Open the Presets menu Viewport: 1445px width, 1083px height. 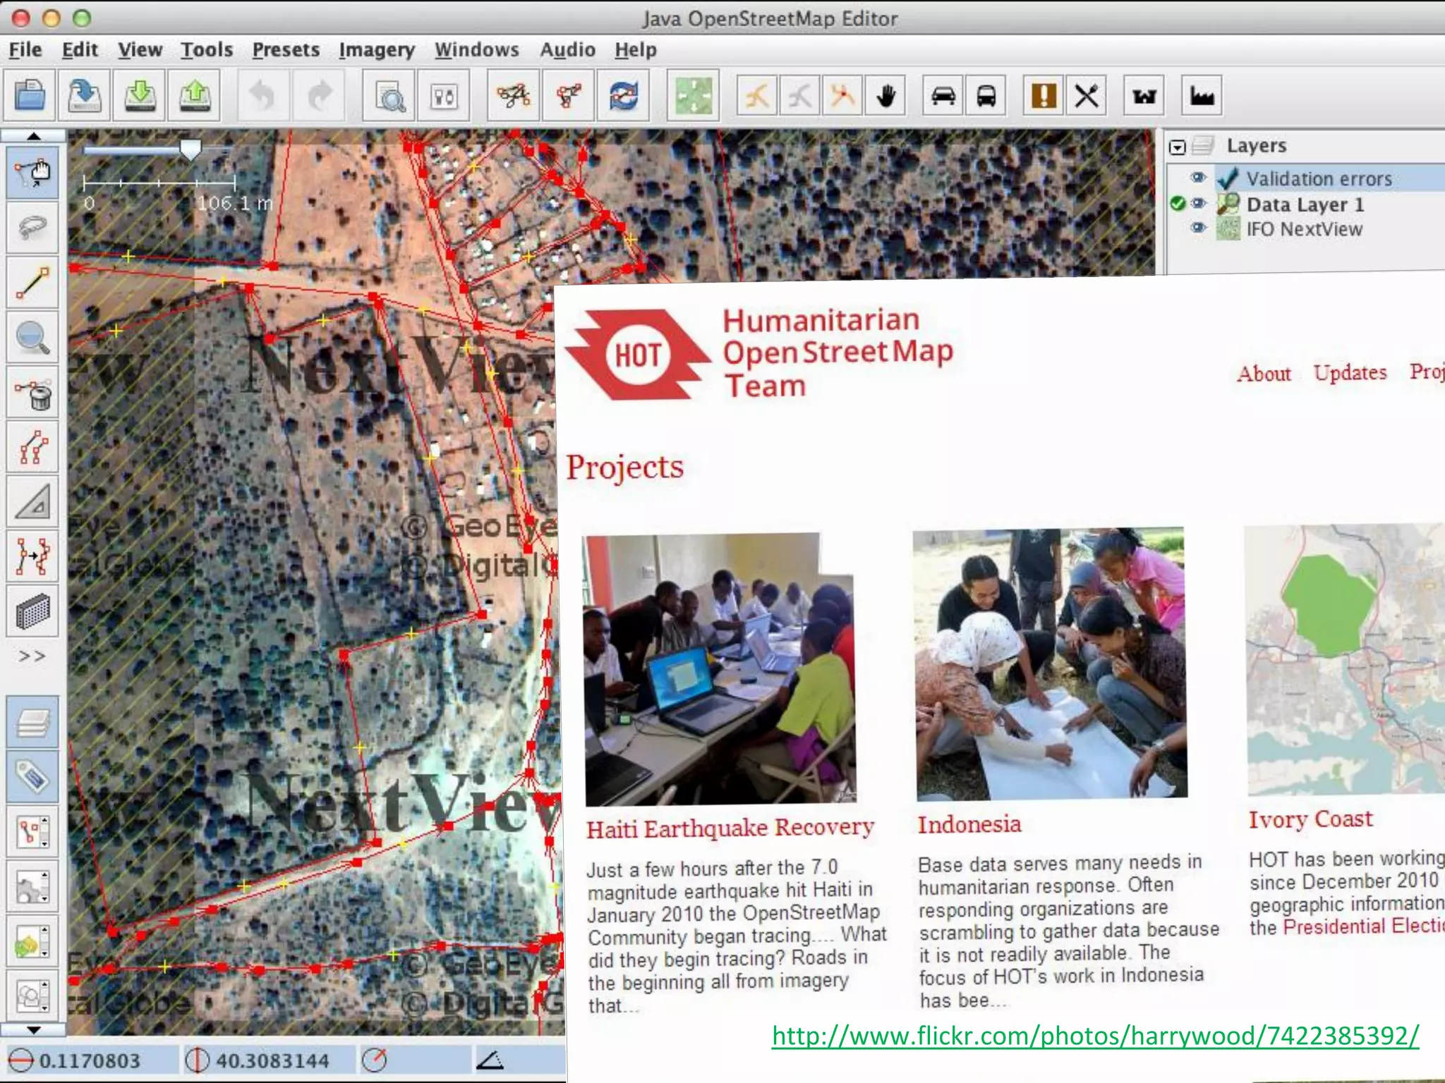pyautogui.click(x=286, y=50)
